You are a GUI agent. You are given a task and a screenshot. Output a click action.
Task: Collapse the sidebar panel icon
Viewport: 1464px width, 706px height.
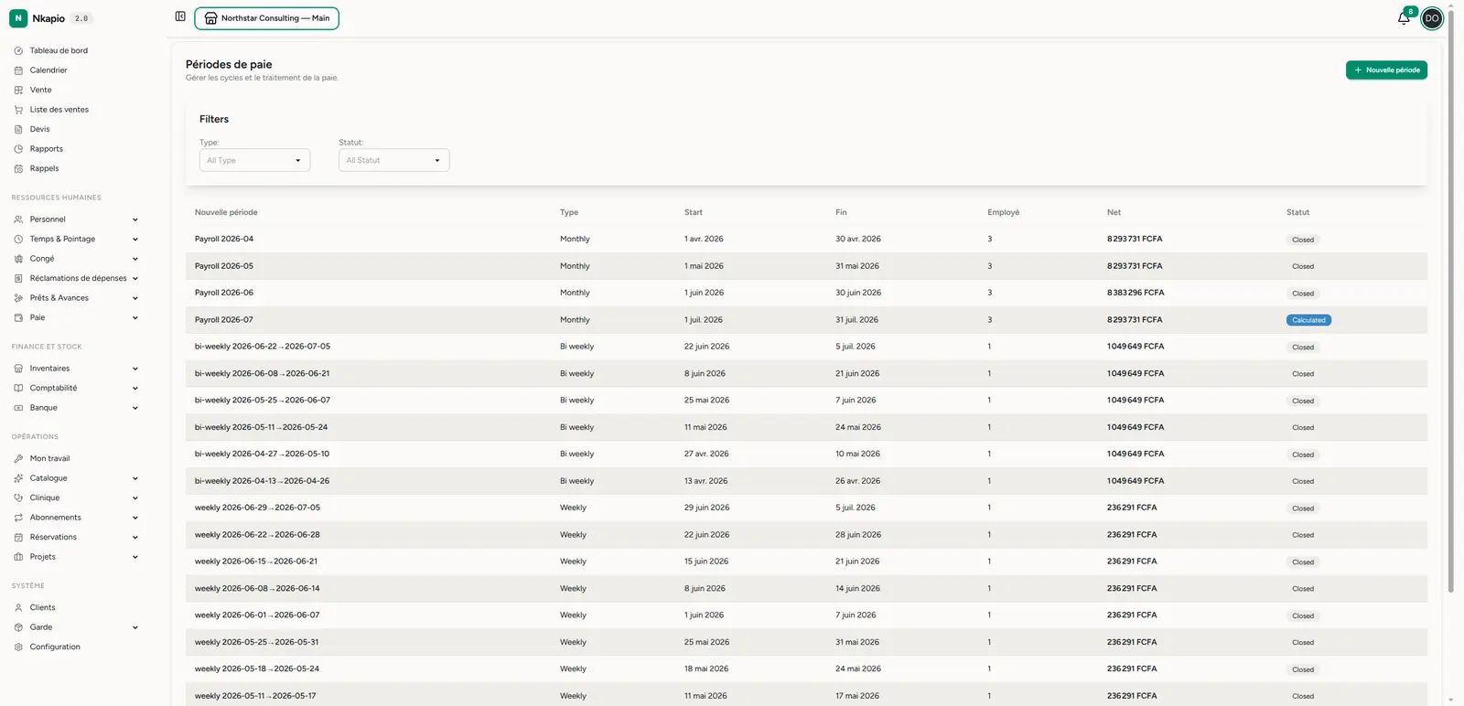180,16
